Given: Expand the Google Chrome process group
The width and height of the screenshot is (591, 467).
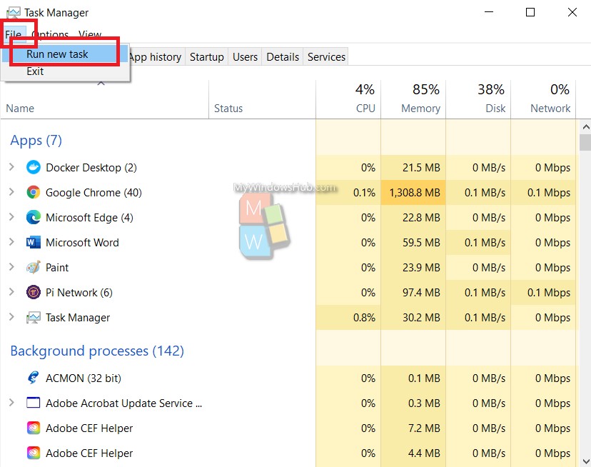Looking at the screenshot, I should tap(11, 192).
